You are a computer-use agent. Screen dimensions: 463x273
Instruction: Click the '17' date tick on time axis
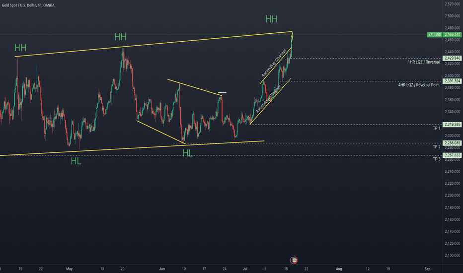[x=204, y=269]
